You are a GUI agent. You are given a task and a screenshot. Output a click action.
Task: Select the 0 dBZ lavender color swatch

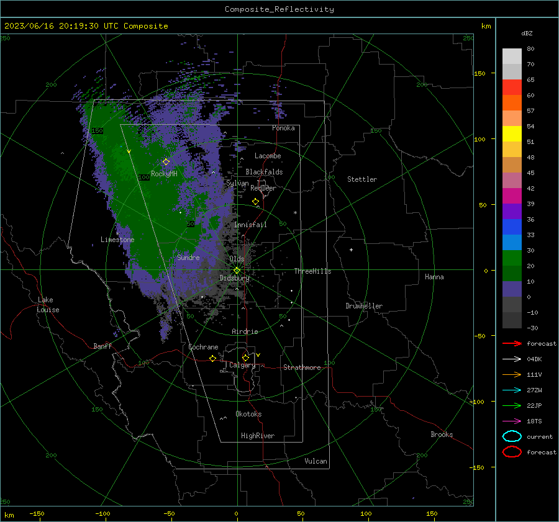click(x=512, y=289)
